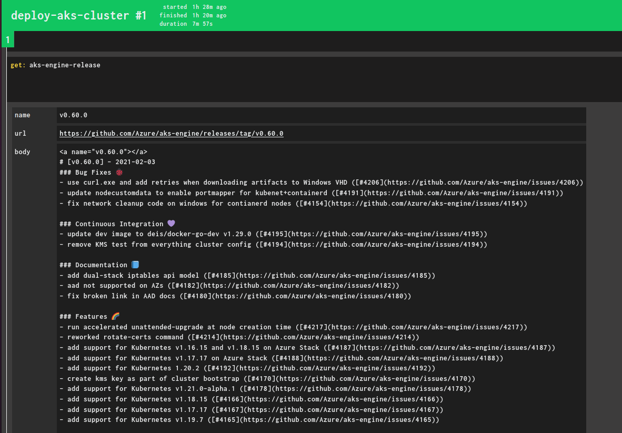Select the remove KMS test line (#4194)
622x433 pixels.
point(273,244)
